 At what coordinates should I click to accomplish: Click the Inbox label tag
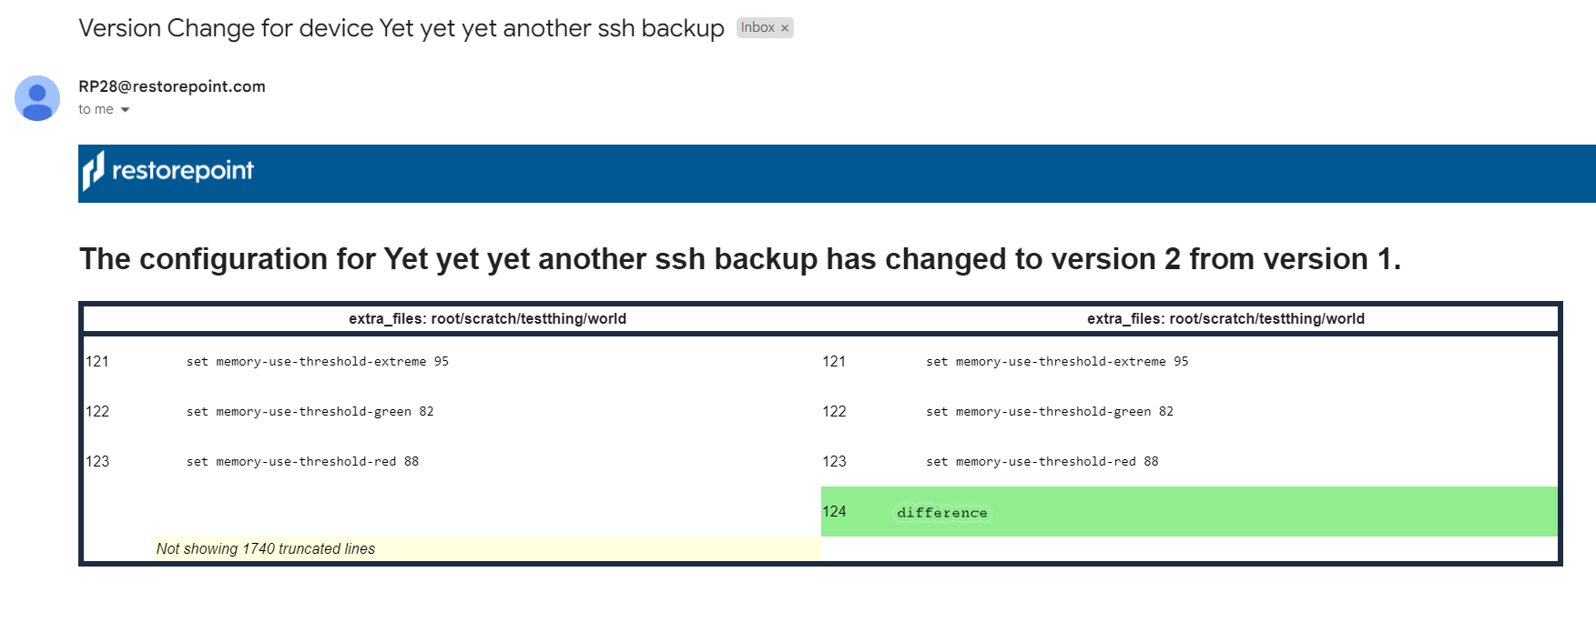tap(757, 28)
